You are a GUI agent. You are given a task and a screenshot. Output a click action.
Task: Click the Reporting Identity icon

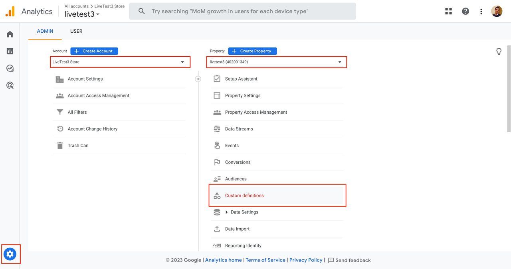click(x=217, y=246)
